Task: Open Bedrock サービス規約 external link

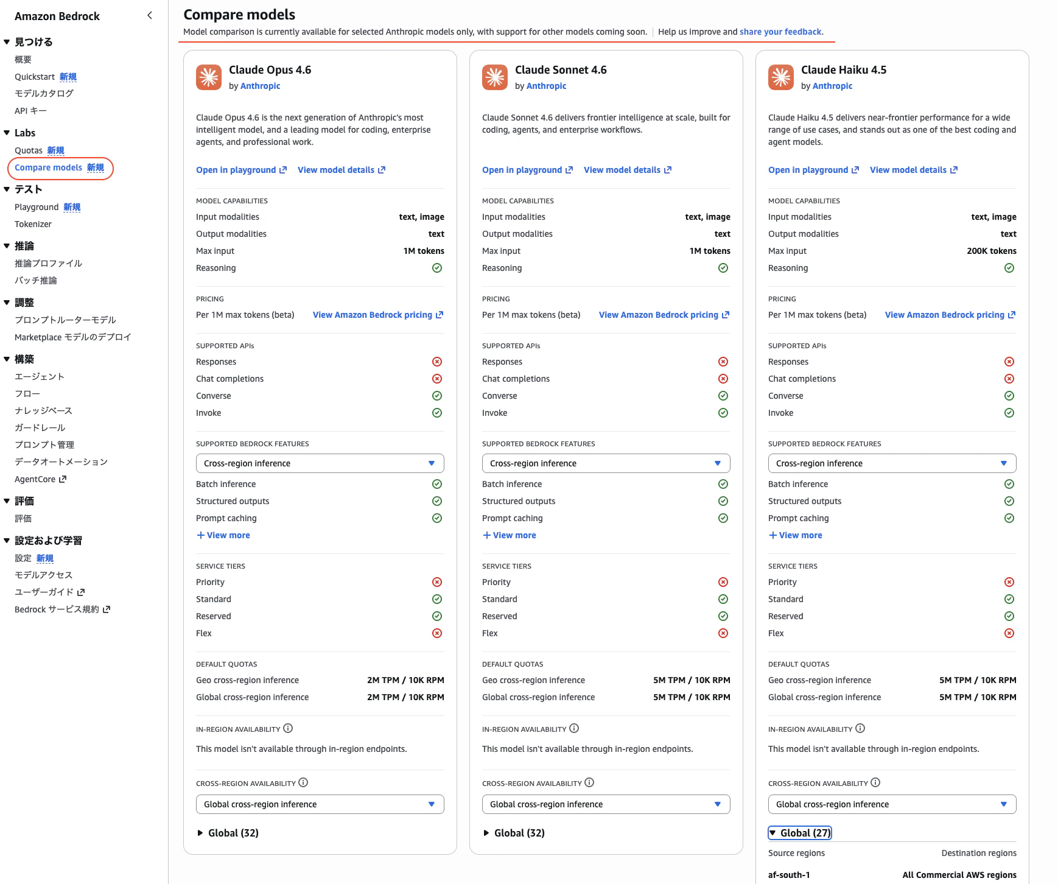Action: 62,609
